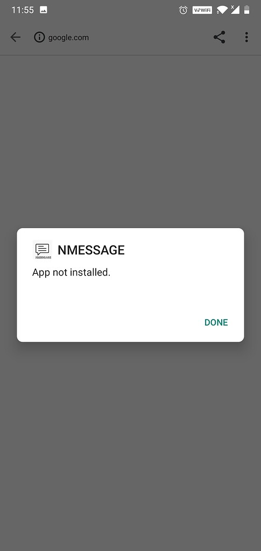261x551 pixels.
Task: Tap the alarm clock status icon
Action: [x=183, y=10]
